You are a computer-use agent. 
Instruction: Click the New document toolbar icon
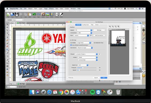click(x=8, y=15)
